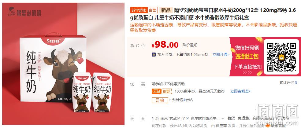301x128 pixels.
Task: Click the 隔壁刘奶奶 brand logo on image
Action: click(25, 12)
